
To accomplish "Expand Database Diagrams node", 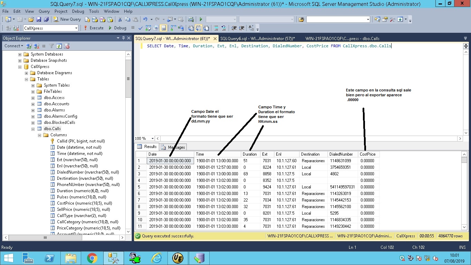I will (26, 73).
